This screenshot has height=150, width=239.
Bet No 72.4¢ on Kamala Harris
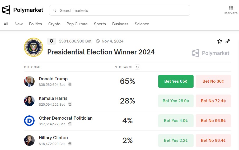(213, 101)
